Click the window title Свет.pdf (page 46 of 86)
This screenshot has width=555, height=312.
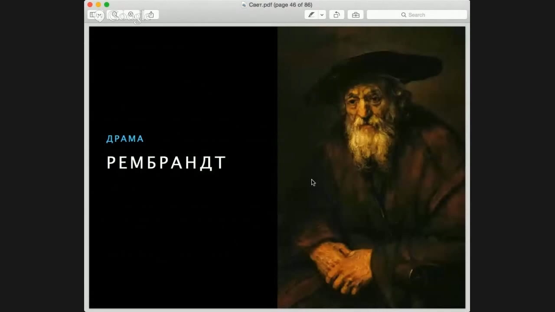coord(281,5)
